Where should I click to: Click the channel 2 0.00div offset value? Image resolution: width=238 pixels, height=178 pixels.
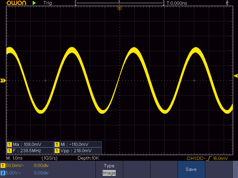[41, 173]
